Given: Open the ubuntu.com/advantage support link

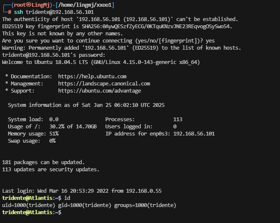Looking at the screenshot, I should [100, 90].
